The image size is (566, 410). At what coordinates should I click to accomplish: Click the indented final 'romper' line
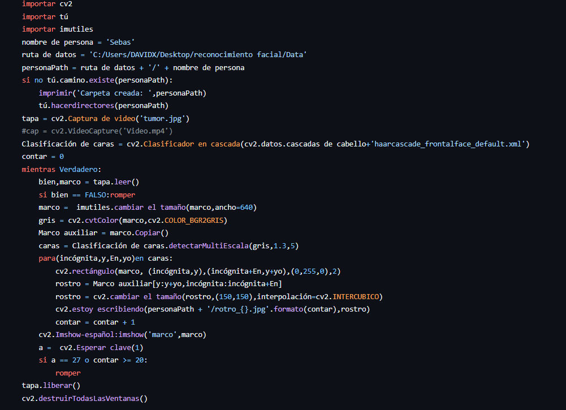pyautogui.click(x=68, y=373)
